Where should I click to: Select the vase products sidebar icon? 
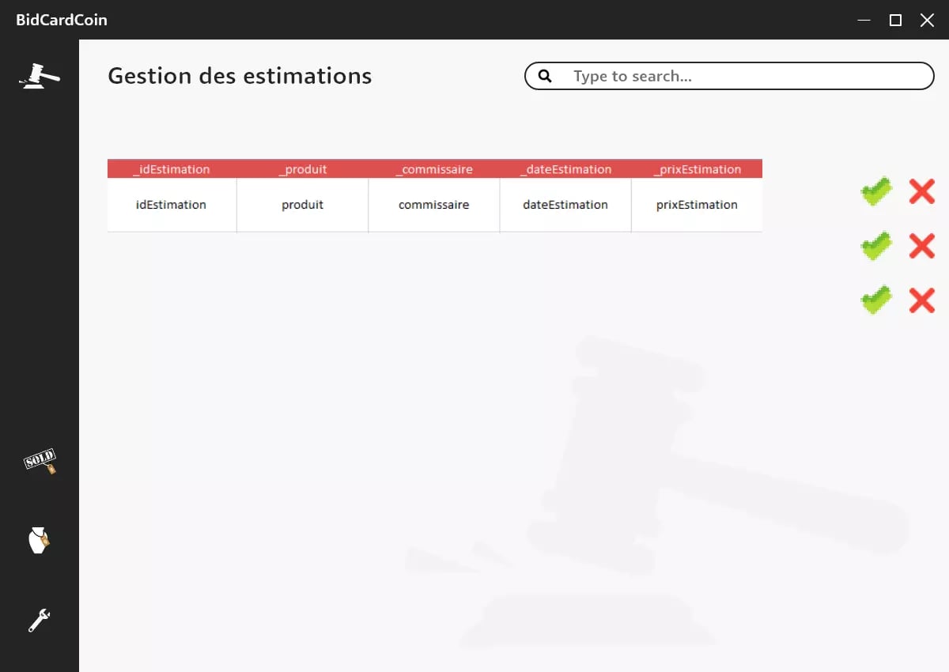tap(39, 541)
